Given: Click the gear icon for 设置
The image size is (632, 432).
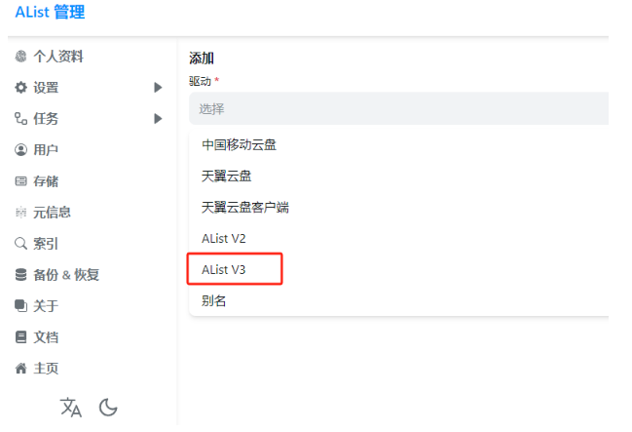Looking at the screenshot, I should [x=20, y=88].
